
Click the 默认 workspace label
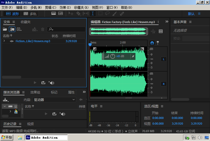point(191,14)
